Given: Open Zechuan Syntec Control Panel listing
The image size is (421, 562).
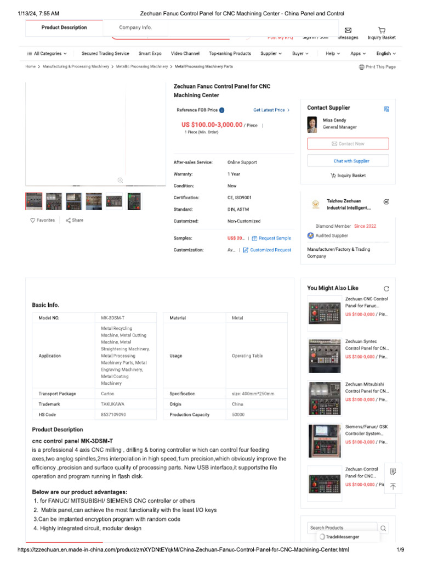Looking at the screenshot, I should click(x=367, y=345).
